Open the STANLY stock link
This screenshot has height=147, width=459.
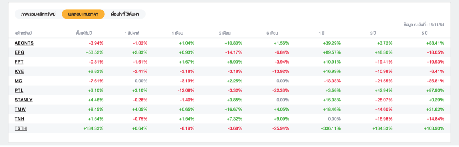coord(24,100)
